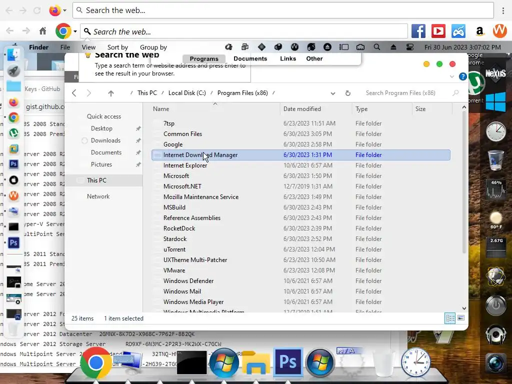Click the eject icon in menu bar
Image resolution: width=512 pixels, height=384 pixels.
click(393, 47)
